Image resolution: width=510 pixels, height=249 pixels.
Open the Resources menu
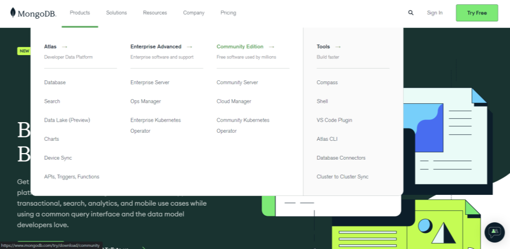click(x=155, y=13)
